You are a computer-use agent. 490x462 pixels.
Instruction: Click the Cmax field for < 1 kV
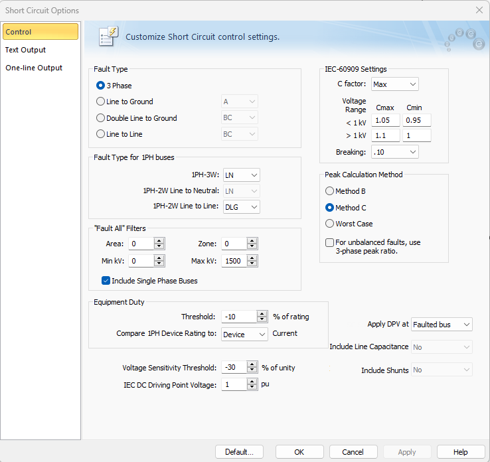coord(385,120)
